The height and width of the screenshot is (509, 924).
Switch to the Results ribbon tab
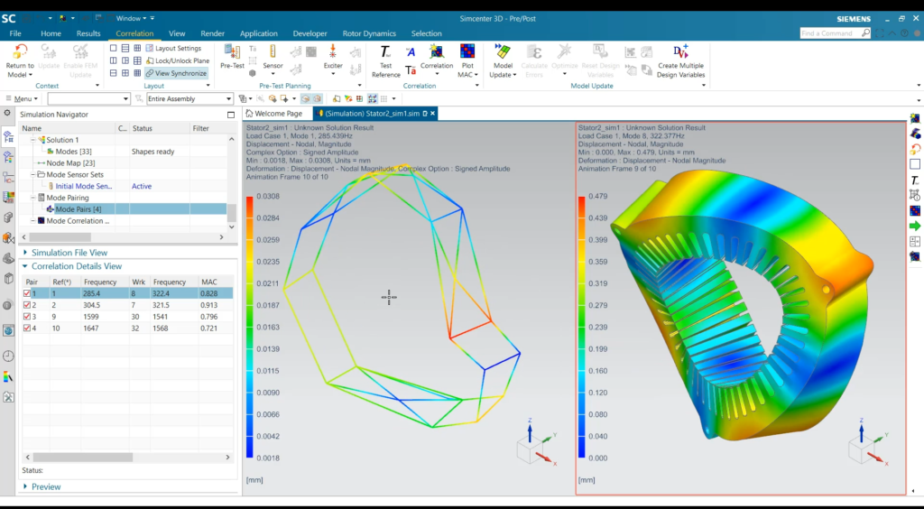pos(88,33)
